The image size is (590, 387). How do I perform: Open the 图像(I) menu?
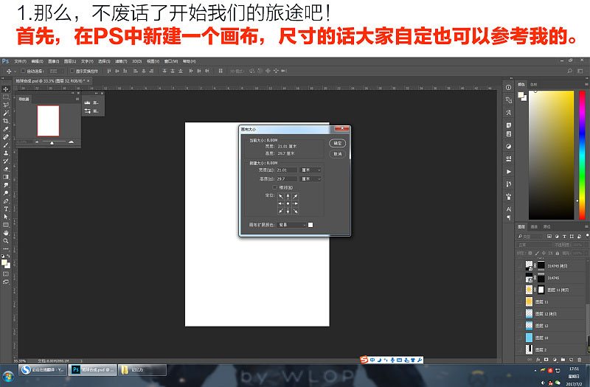click(53, 61)
